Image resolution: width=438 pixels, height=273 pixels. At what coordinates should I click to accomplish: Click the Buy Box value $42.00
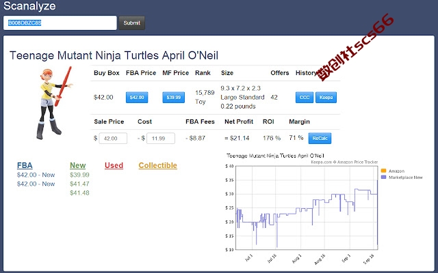103,97
